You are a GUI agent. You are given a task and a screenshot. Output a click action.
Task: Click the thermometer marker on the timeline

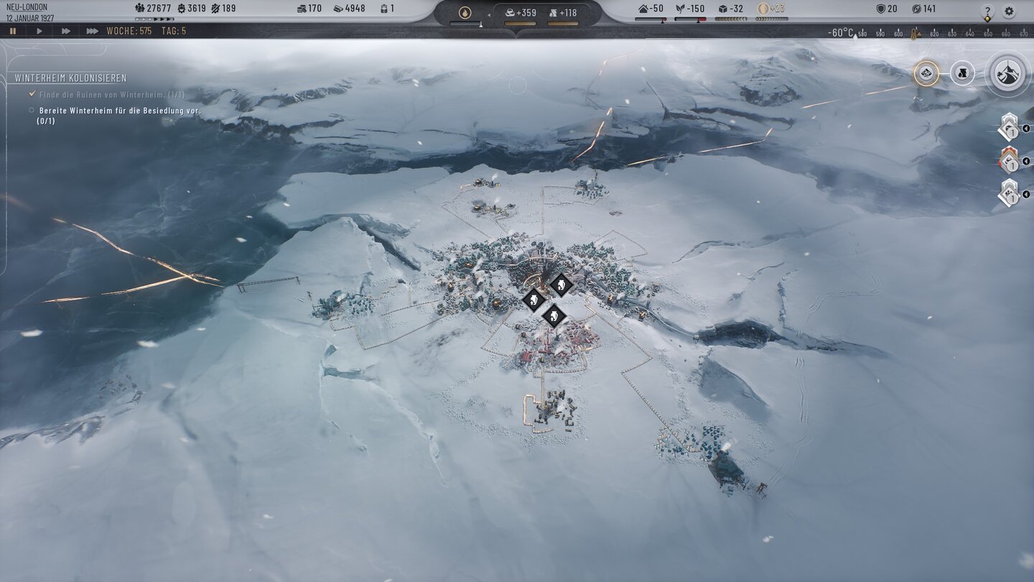pos(915,33)
